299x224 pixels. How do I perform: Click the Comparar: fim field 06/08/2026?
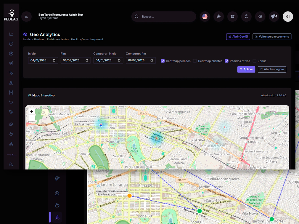(x=141, y=60)
